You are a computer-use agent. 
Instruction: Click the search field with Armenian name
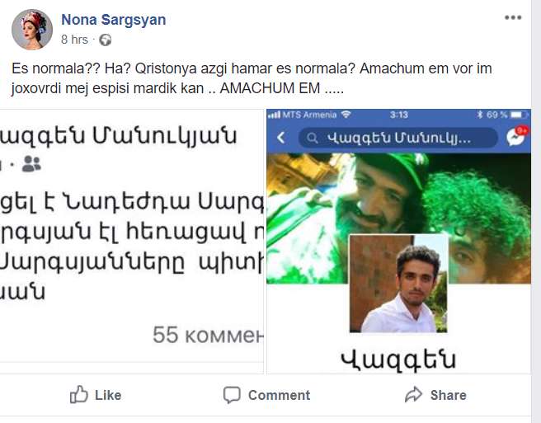pos(398,138)
